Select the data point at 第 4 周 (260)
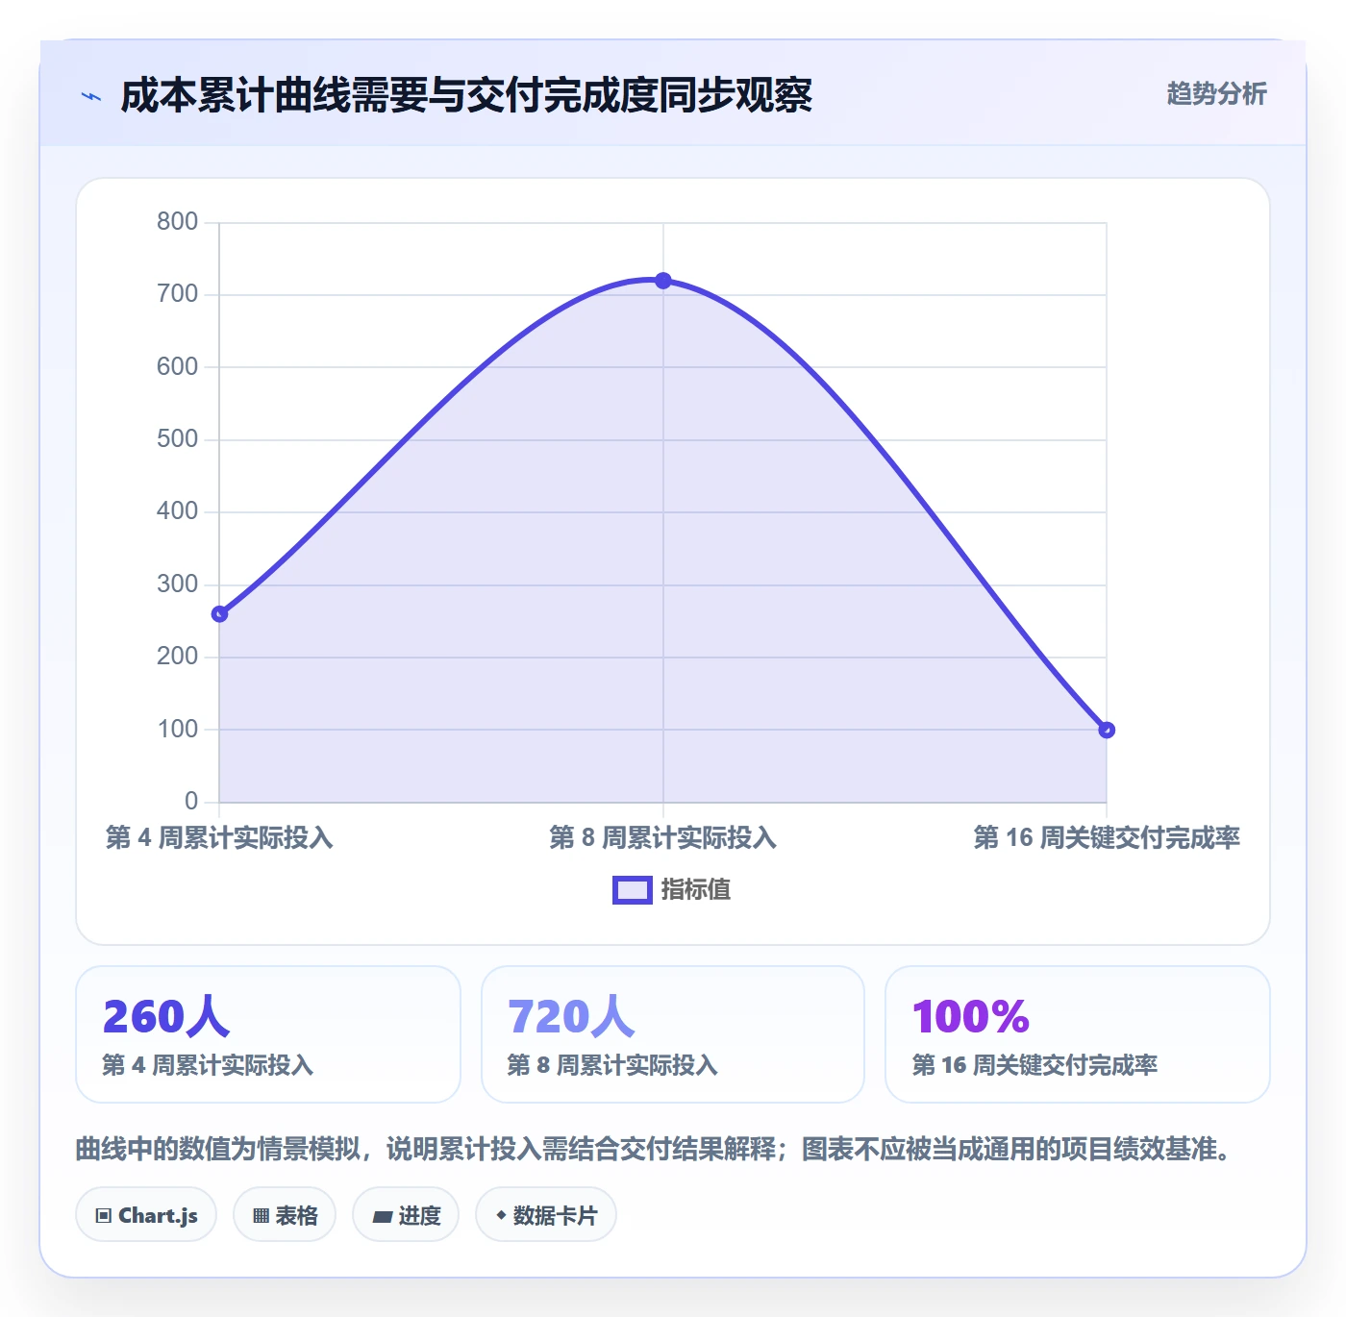The height and width of the screenshot is (1317, 1346). [219, 614]
